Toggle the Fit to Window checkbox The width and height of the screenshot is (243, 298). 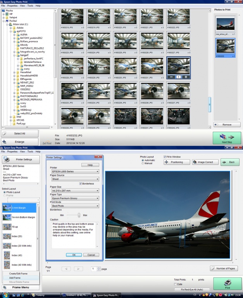point(165,157)
